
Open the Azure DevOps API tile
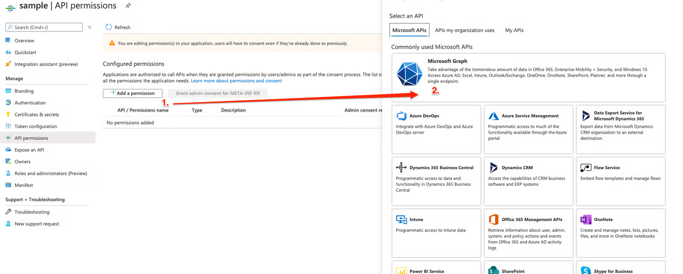[x=436, y=129]
